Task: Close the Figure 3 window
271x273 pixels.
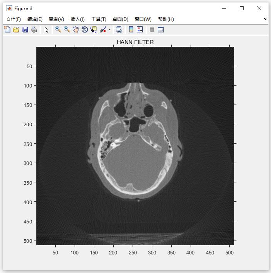Action: click(259, 8)
